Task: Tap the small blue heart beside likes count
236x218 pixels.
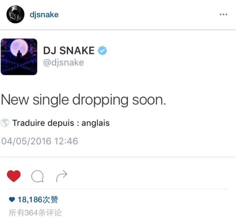Action: (12, 199)
